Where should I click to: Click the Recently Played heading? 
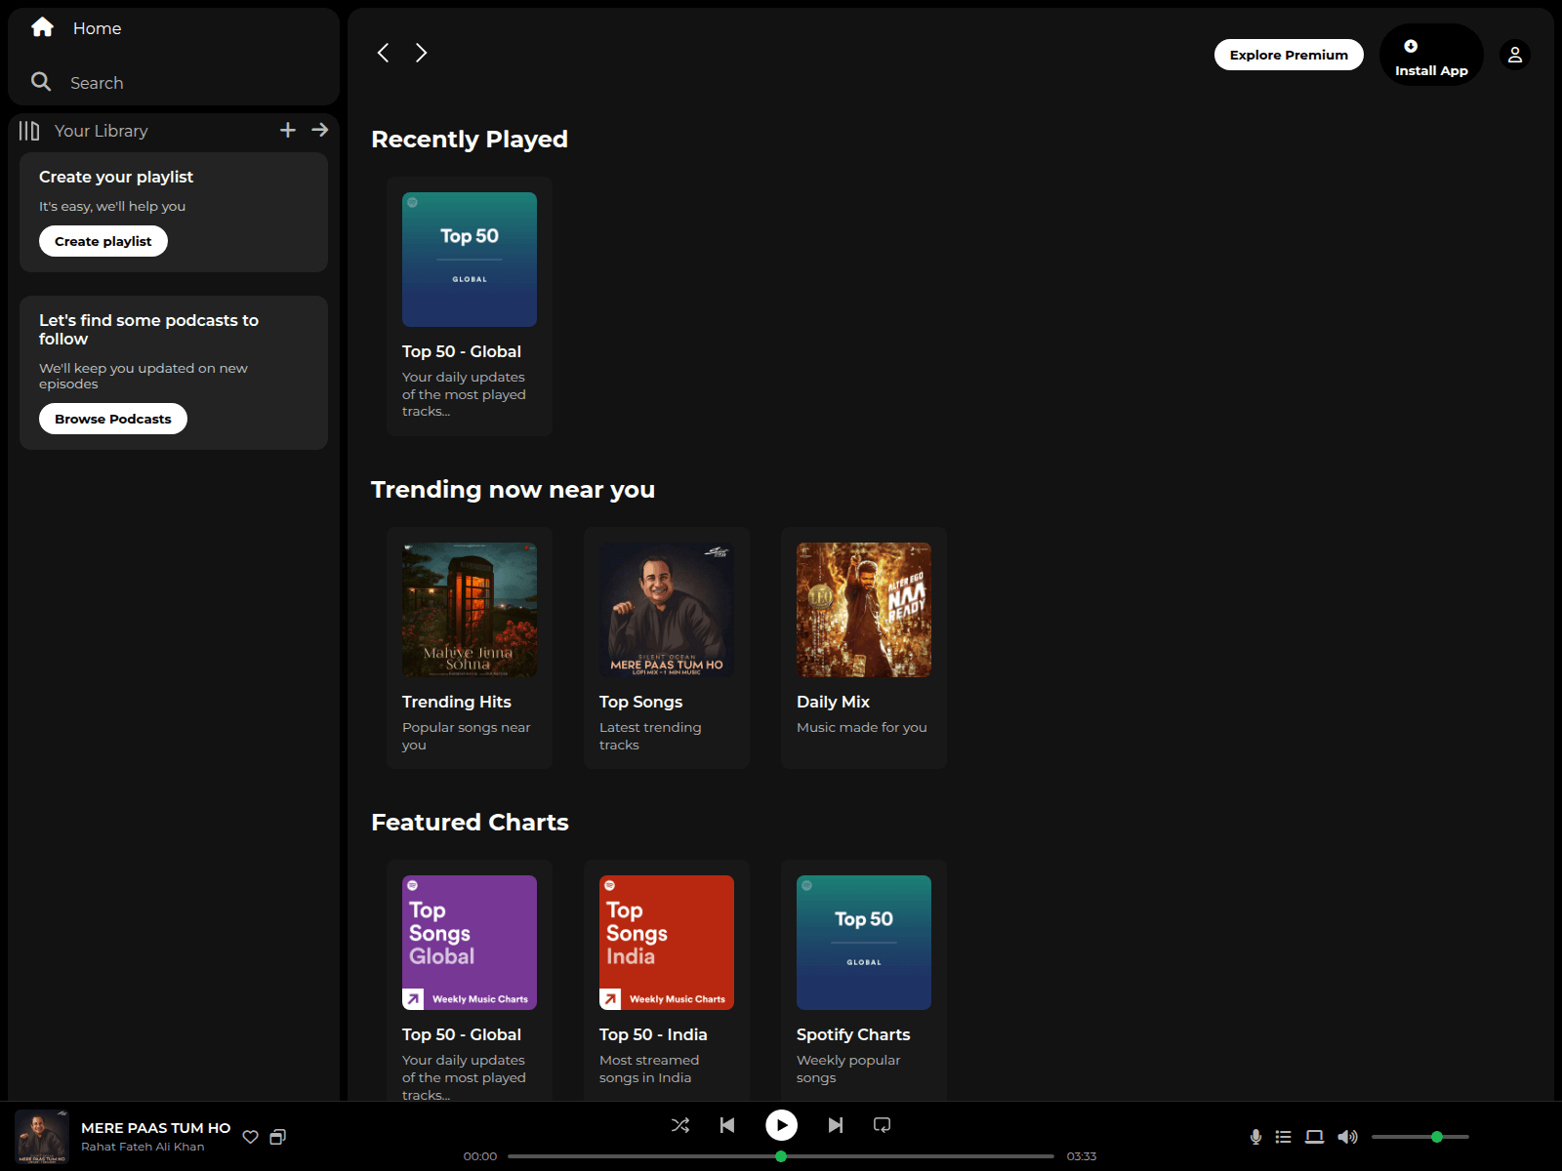click(470, 140)
